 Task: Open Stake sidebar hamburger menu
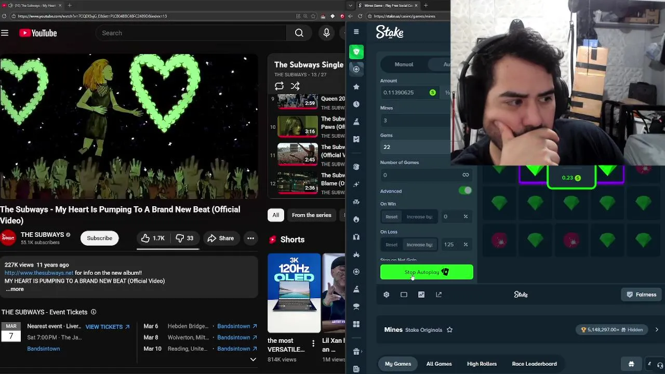356,32
